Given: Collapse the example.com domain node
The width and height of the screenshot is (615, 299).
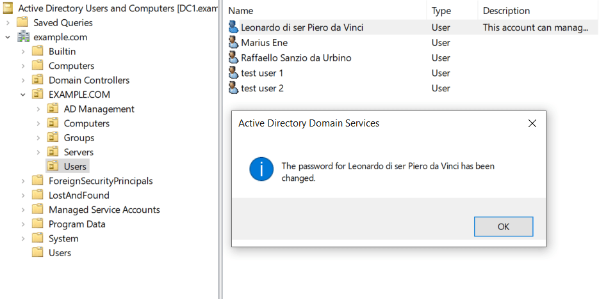Looking at the screenshot, I should point(8,37).
